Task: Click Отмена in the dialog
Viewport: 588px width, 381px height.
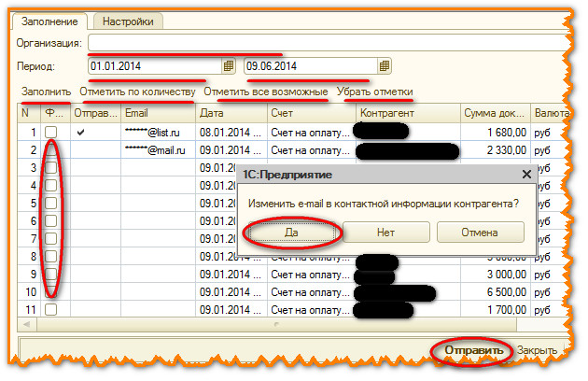Action: [480, 233]
